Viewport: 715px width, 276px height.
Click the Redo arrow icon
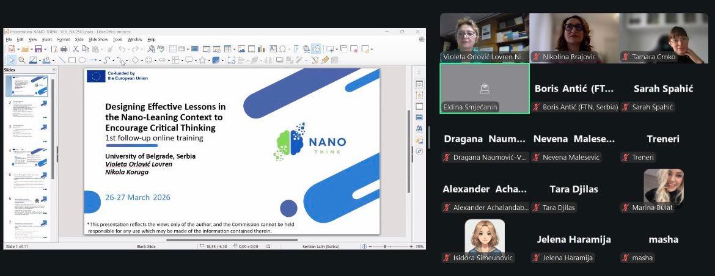click(136, 49)
